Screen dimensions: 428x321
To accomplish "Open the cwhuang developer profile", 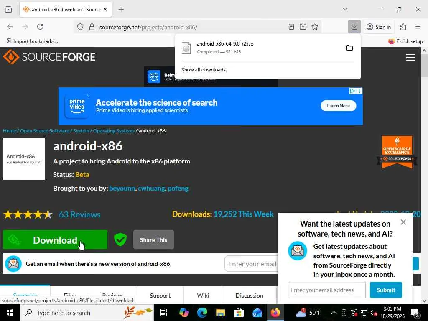I will pyautogui.click(x=151, y=189).
